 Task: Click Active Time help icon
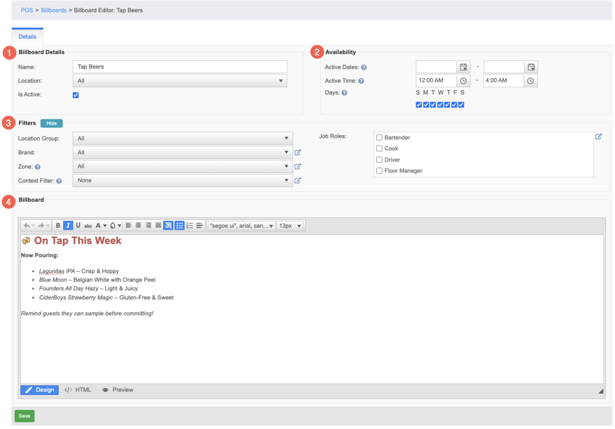(361, 81)
